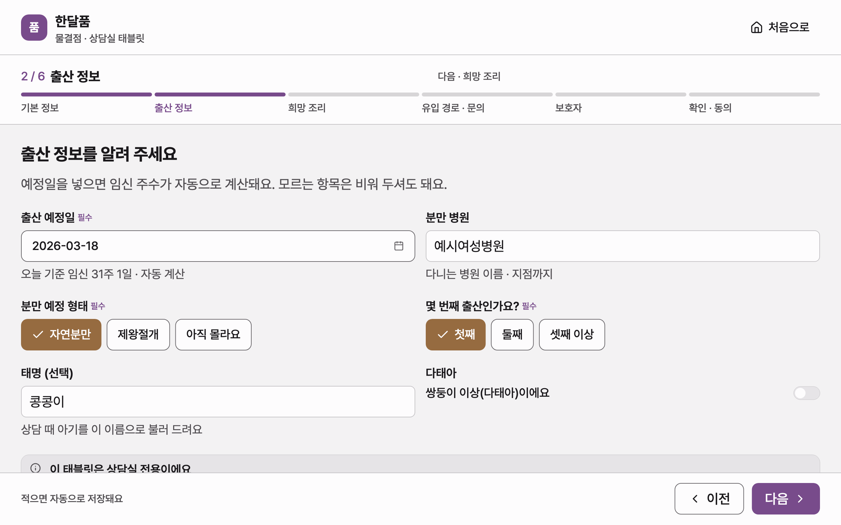Screen dimensions: 841x525
Task: Click the 다음 · 희망 조리 hint text
Action: pyautogui.click(x=469, y=76)
